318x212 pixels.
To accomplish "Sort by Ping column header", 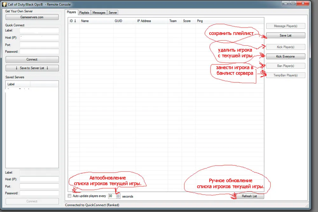I will (230, 21).
